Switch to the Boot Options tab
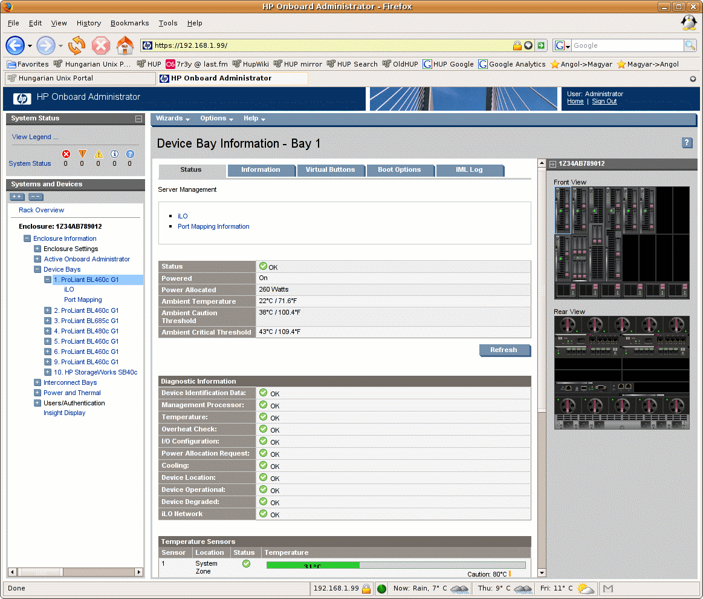 click(400, 170)
